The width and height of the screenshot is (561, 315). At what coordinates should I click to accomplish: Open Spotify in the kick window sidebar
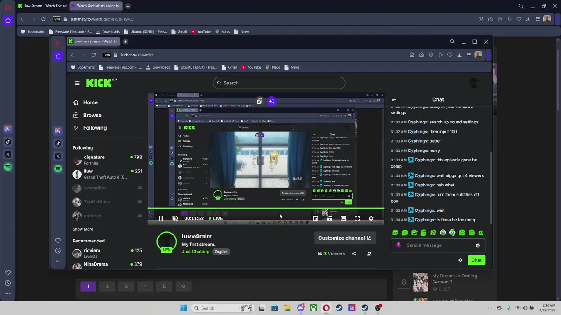[x=58, y=169]
